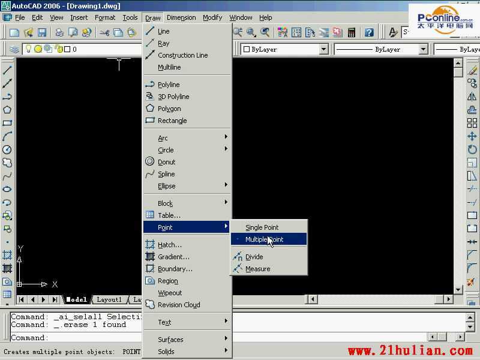Select the Move tool in the Modify toolbar
The width and height of the screenshot is (480, 360).
tap(472, 136)
